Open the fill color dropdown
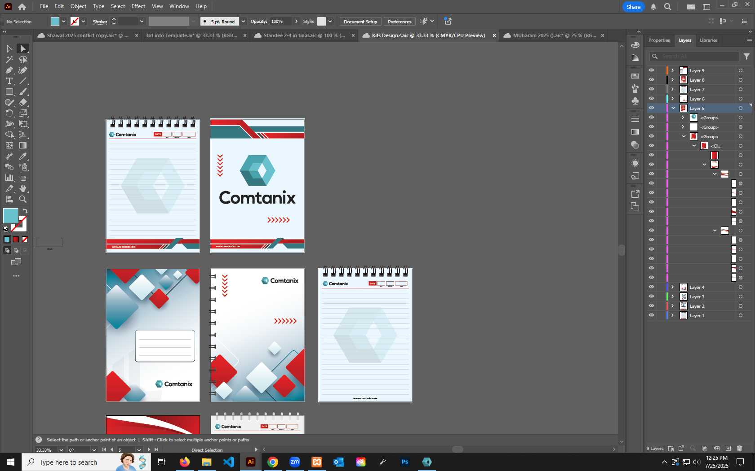The height and width of the screenshot is (471, 755). pyautogui.click(x=64, y=22)
